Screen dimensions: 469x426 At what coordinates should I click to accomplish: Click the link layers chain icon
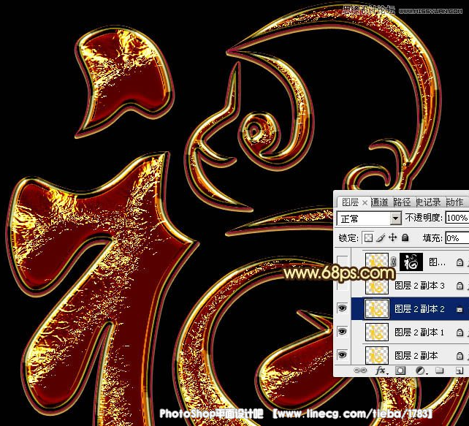(x=360, y=370)
